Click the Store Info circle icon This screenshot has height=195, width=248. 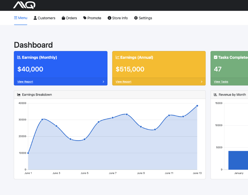pos(109,18)
